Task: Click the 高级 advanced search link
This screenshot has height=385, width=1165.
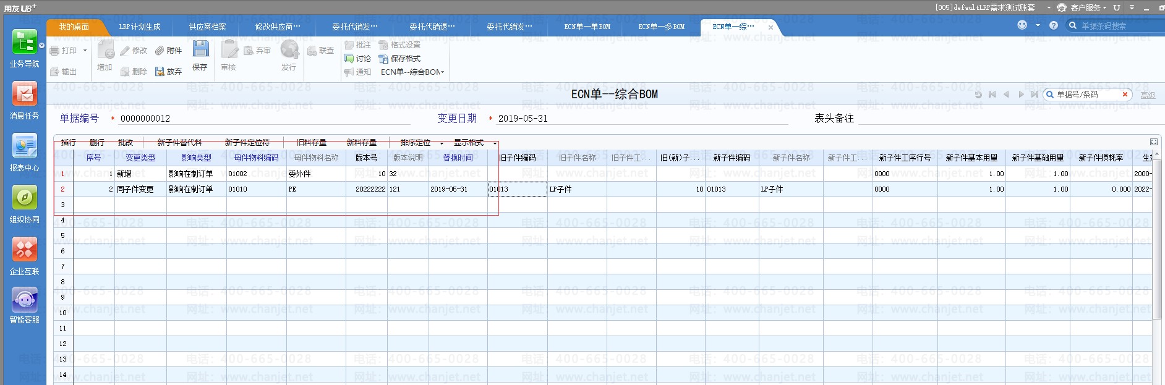Action: 1148,95
